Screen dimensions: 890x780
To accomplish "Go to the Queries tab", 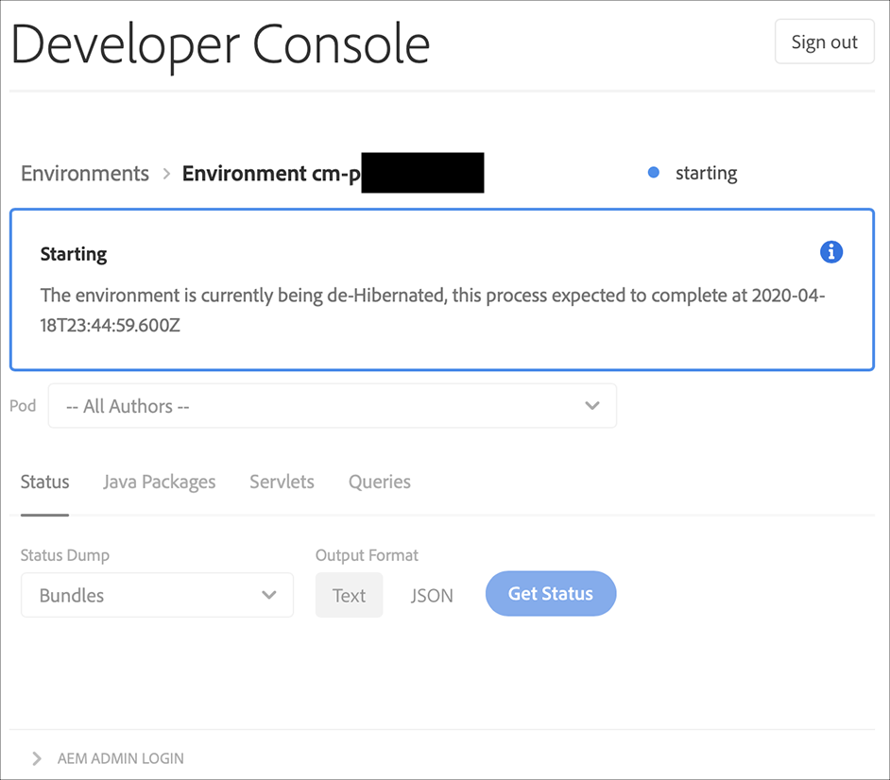I will 379,482.
